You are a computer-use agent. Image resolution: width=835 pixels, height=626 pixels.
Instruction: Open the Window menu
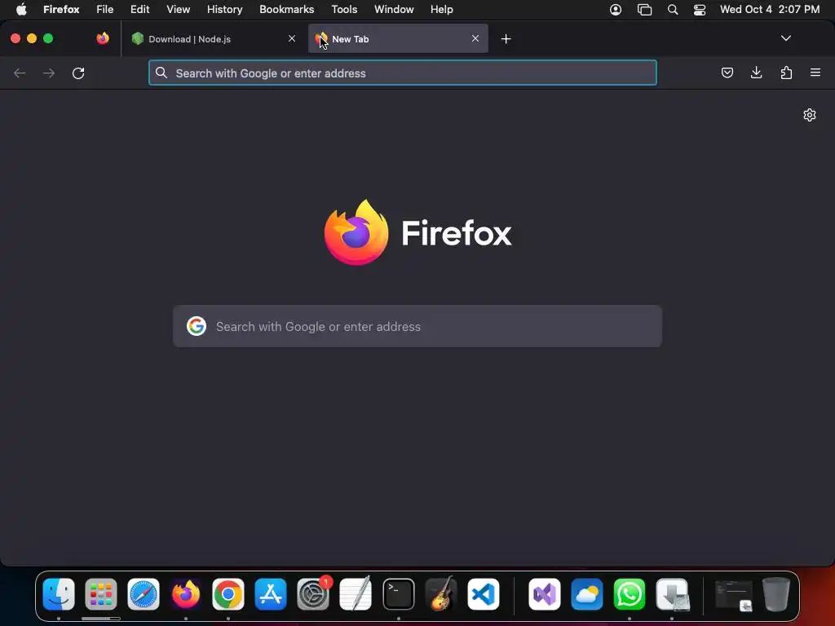(x=394, y=9)
